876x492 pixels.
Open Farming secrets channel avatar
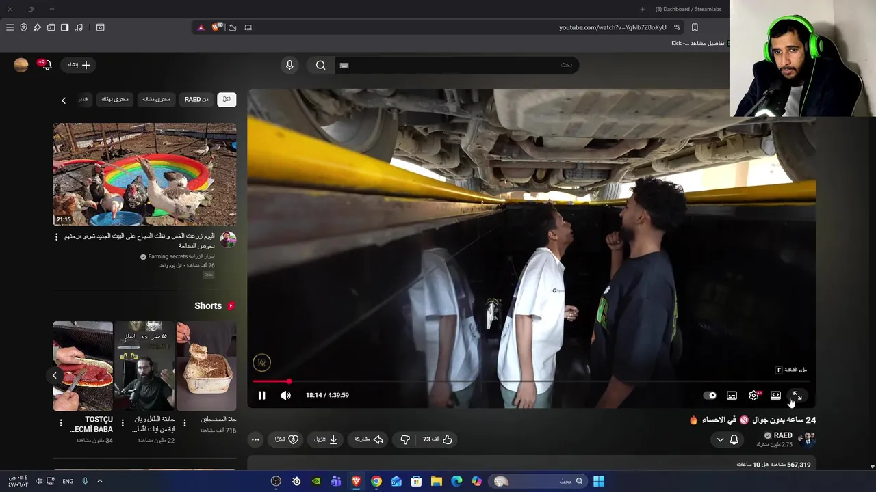228,239
